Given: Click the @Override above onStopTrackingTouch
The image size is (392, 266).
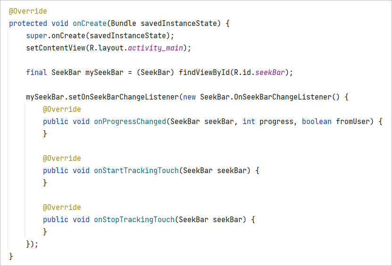Looking at the screenshot, I should tap(62, 207).
